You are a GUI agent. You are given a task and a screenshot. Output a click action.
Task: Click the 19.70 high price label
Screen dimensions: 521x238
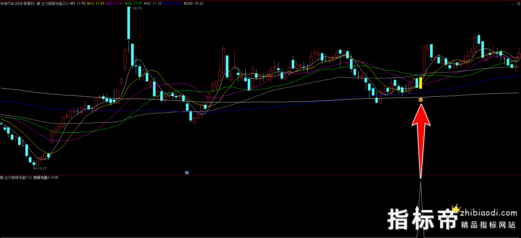tap(137, 8)
